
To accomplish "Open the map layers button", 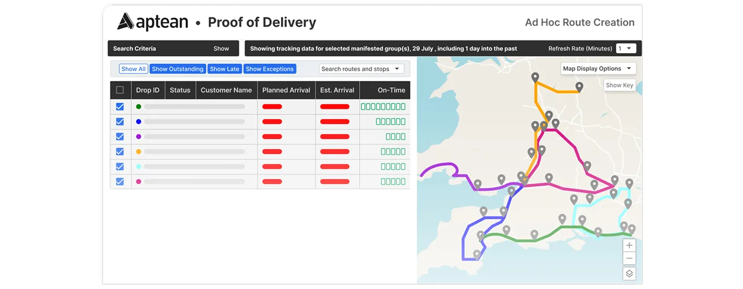I will click(630, 274).
